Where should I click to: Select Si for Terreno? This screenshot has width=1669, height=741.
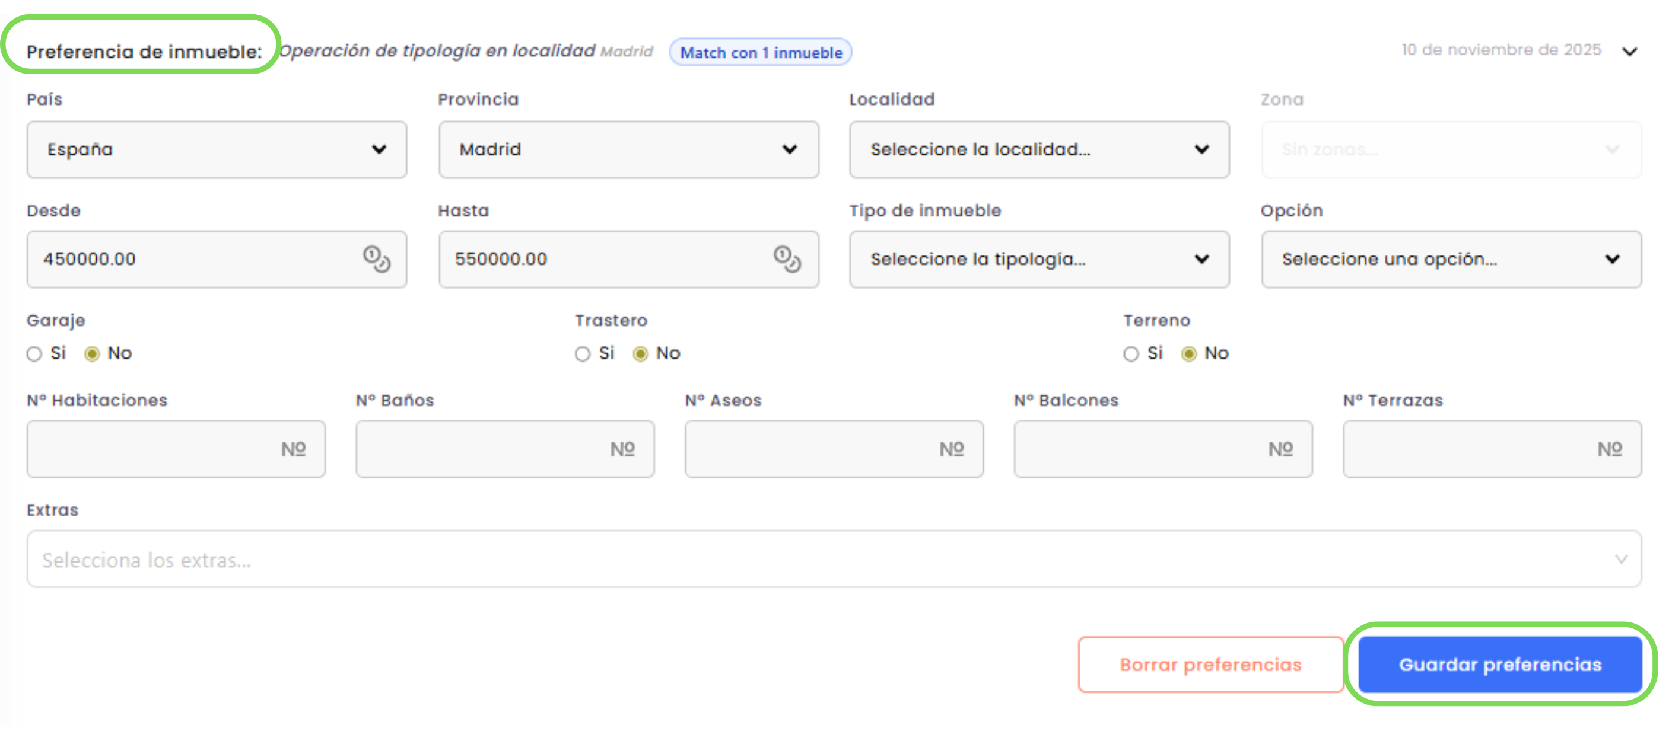1131,354
